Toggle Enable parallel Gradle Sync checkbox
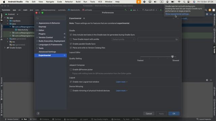Screen dimensions: 216x121 (71, 44)
